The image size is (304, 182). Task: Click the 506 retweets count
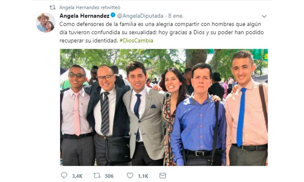click(109, 176)
